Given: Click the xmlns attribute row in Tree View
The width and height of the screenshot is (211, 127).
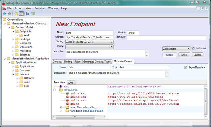Looking at the screenshot, I should pos(75,104).
